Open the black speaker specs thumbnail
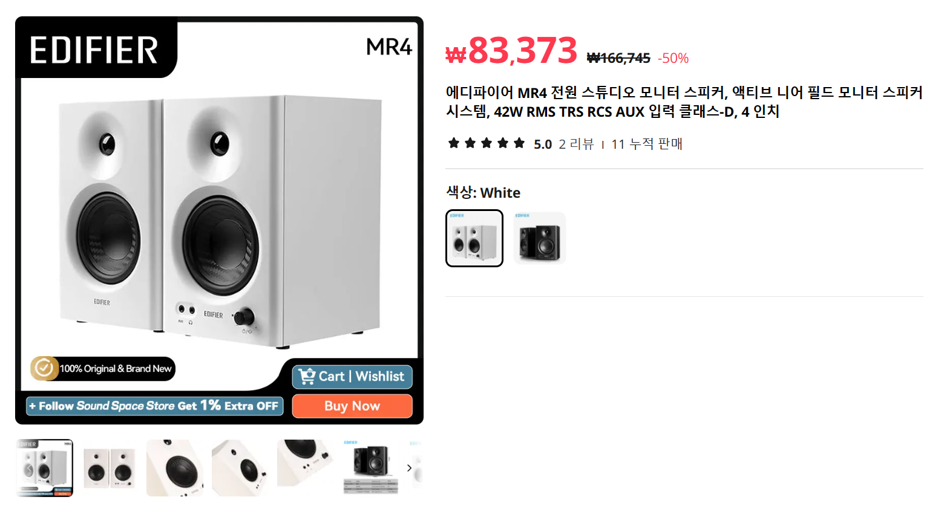The height and width of the screenshot is (517, 941). pyautogui.click(x=371, y=468)
